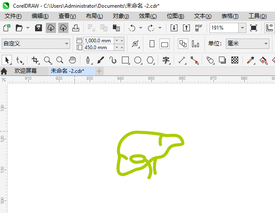Select the Crop tool
This screenshot has width=275, height=213.
coord(35,60)
